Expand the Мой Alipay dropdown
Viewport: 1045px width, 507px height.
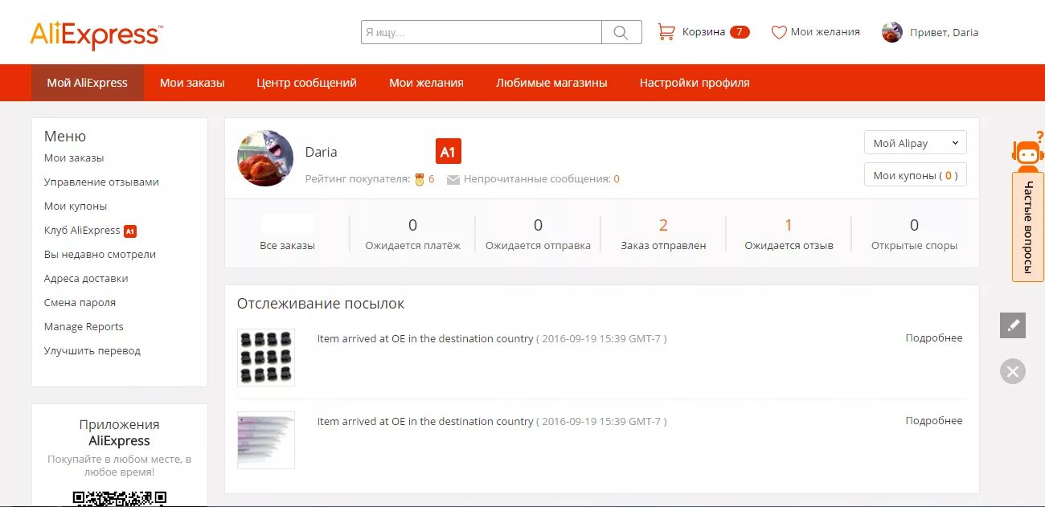pyautogui.click(x=916, y=143)
